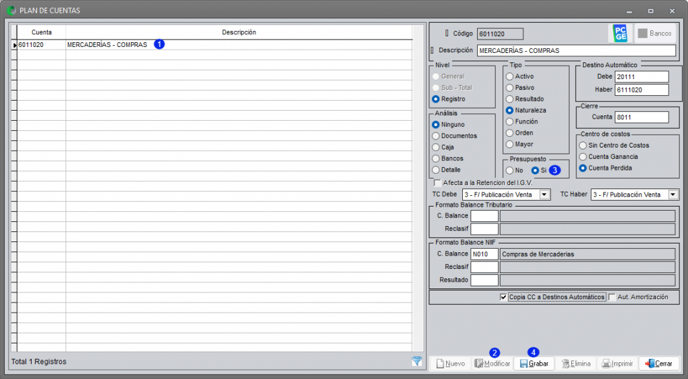
Task: Open the PCGE chart icon
Action: (620, 34)
